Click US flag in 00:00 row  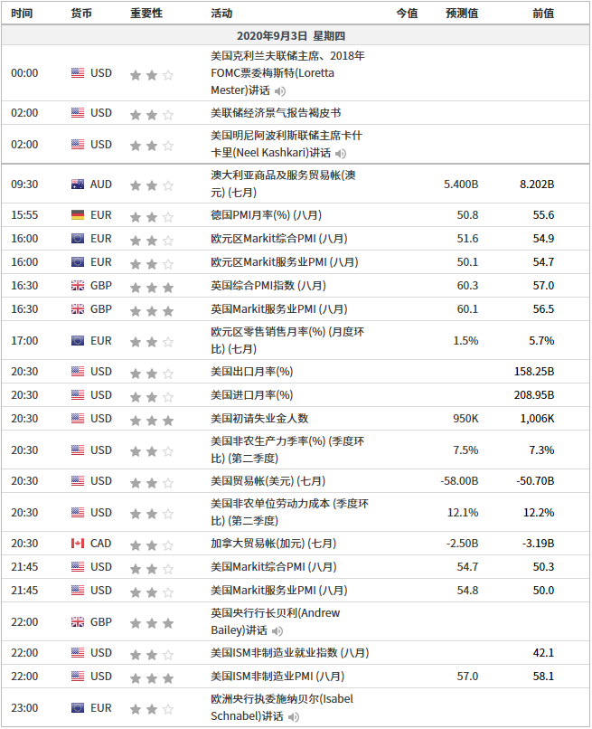pos(78,73)
